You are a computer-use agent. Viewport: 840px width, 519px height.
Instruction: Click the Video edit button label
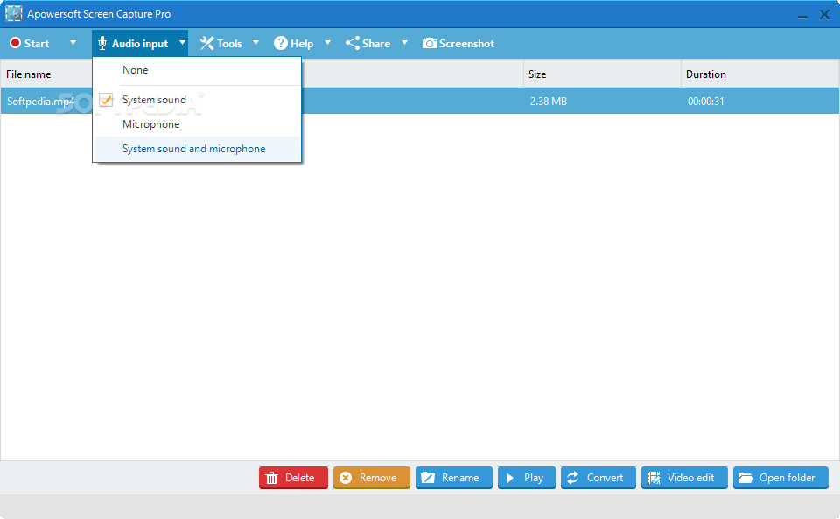(x=690, y=478)
